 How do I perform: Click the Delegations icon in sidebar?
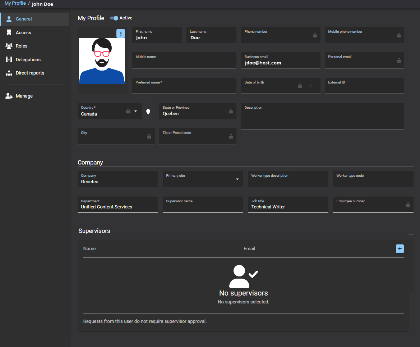click(x=9, y=60)
